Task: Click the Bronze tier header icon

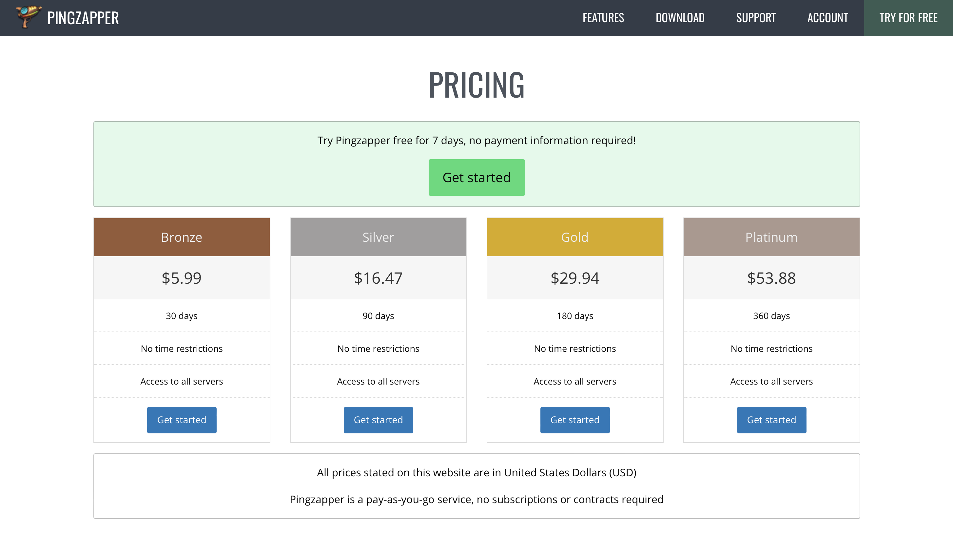Action: (x=181, y=237)
